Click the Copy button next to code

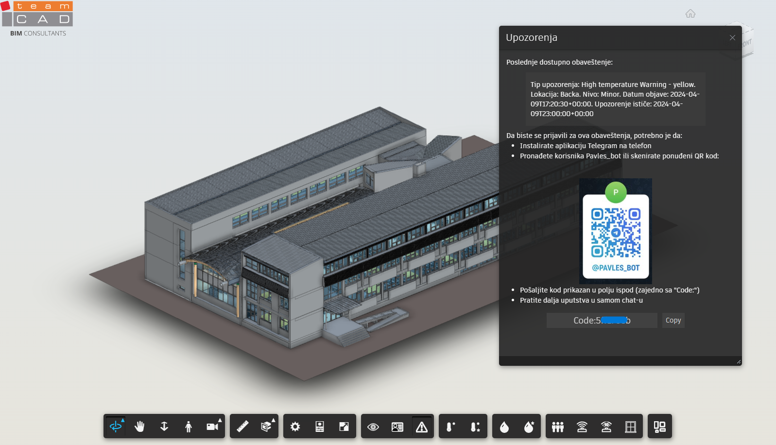coord(673,320)
